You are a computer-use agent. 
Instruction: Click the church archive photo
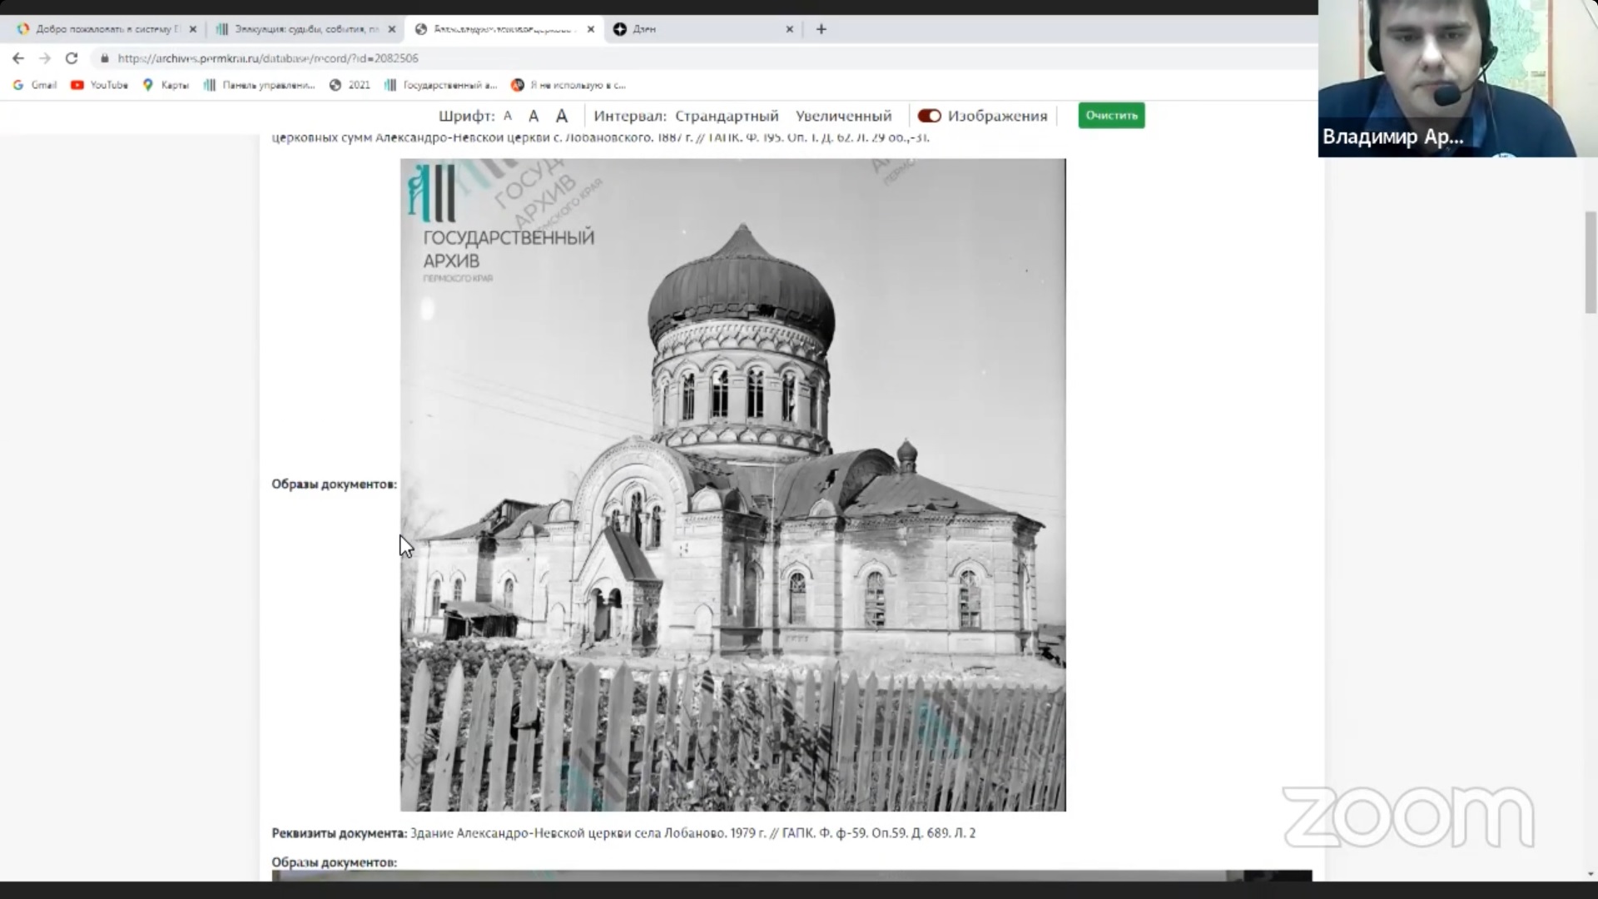pyautogui.click(x=732, y=484)
